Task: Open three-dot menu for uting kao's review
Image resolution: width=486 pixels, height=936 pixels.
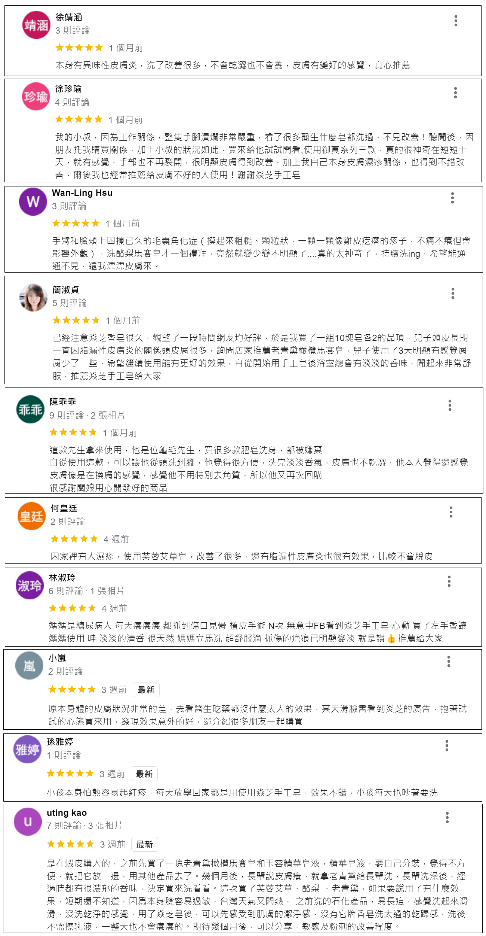Action: (x=447, y=817)
